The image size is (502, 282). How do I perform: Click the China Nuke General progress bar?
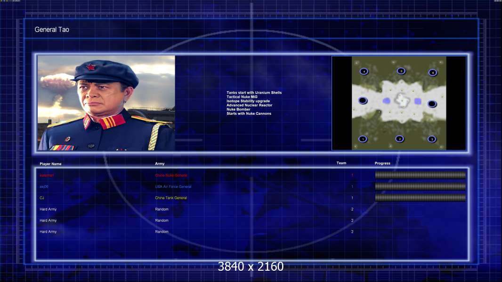421,175
